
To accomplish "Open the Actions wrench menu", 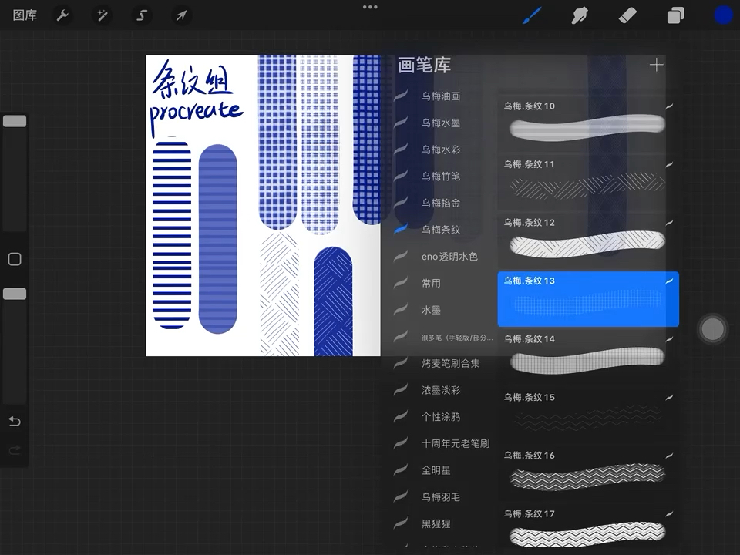I will click(62, 15).
